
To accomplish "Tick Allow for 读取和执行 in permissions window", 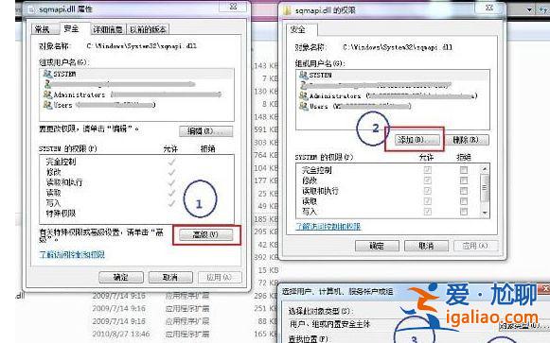I will coord(427,191).
